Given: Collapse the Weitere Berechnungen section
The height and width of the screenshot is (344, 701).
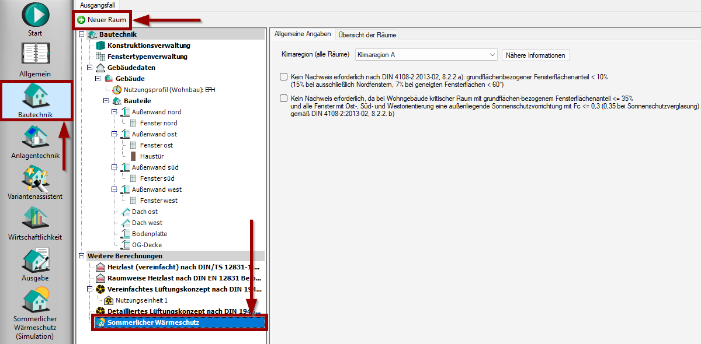Looking at the screenshot, I should tap(82, 256).
